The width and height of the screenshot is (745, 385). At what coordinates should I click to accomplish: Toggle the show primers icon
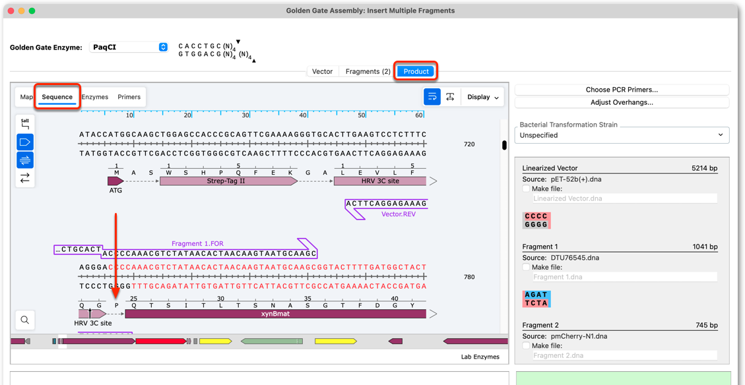24,160
